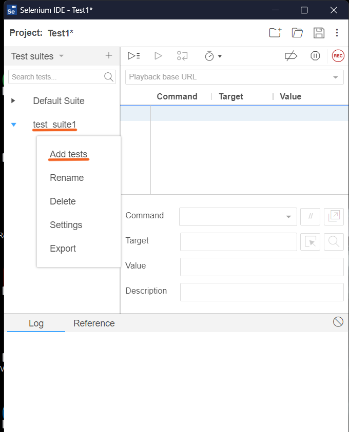Toggle comment on the selected command
The width and height of the screenshot is (349, 432).
pyautogui.click(x=310, y=216)
